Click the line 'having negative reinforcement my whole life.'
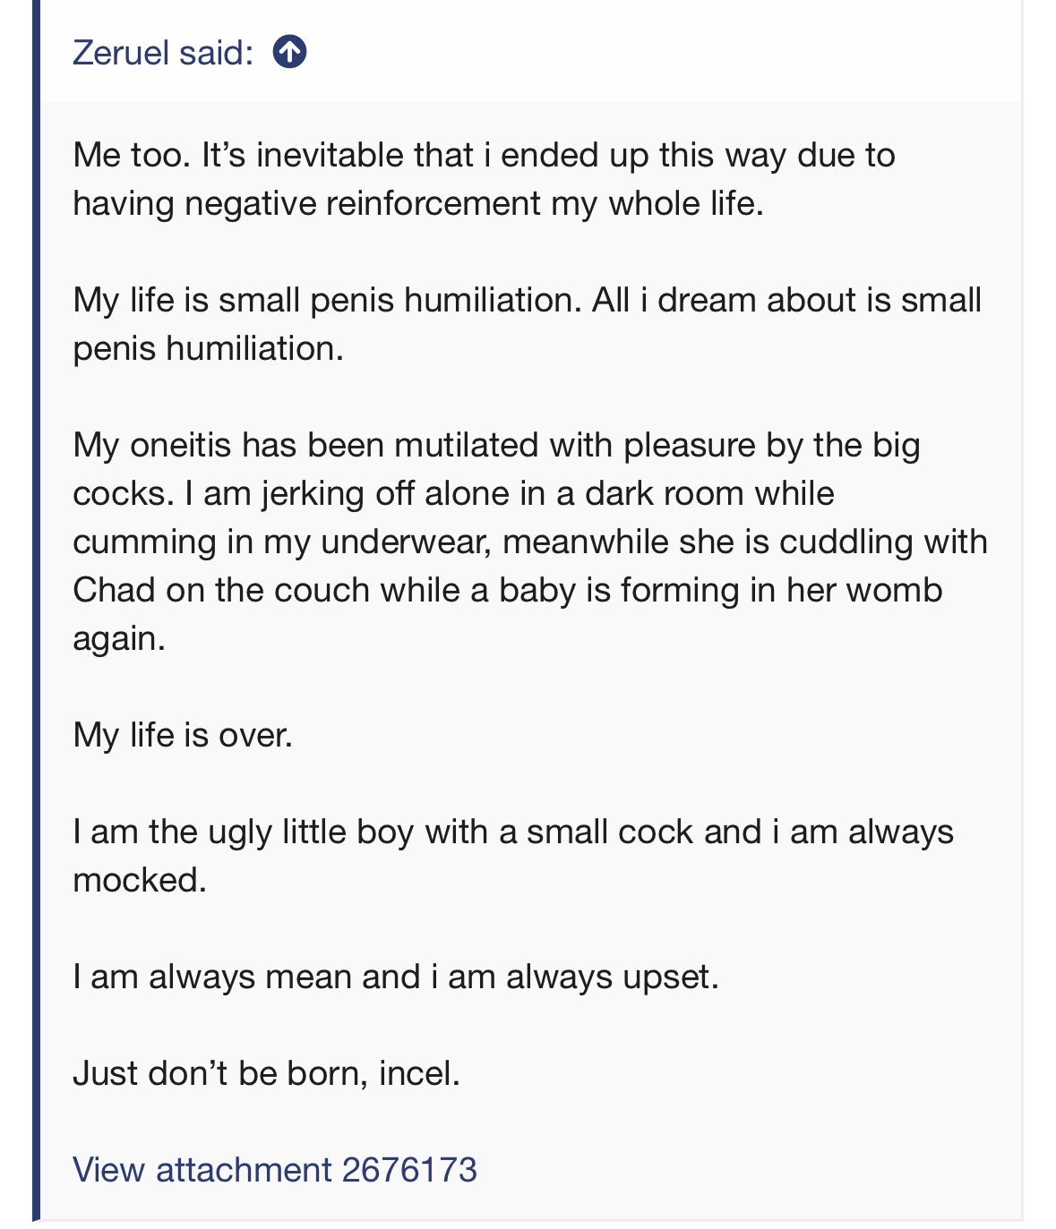This screenshot has width=1056, height=1229. 418,203
